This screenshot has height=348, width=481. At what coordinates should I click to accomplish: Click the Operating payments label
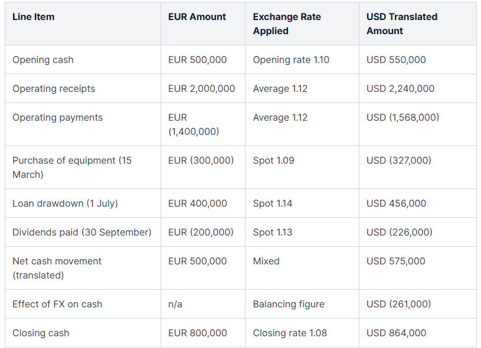pos(58,118)
